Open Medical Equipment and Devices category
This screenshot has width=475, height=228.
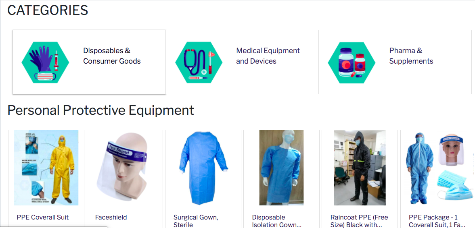coord(243,62)
